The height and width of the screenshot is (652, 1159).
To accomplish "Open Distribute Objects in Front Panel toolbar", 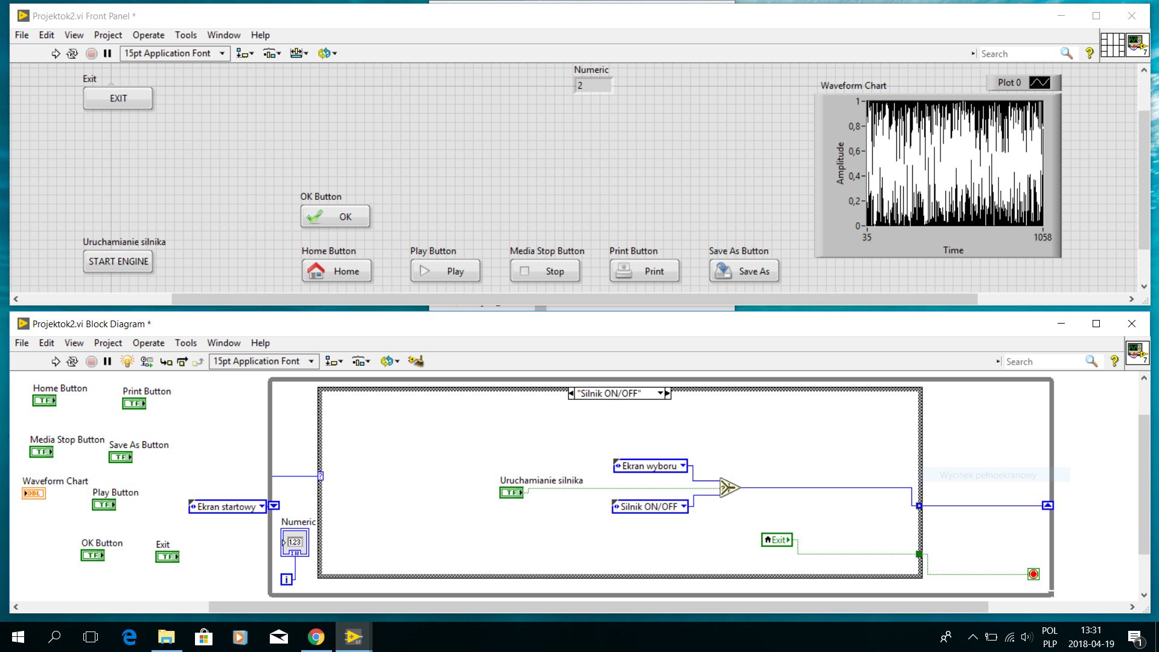I will coord(272,54).
